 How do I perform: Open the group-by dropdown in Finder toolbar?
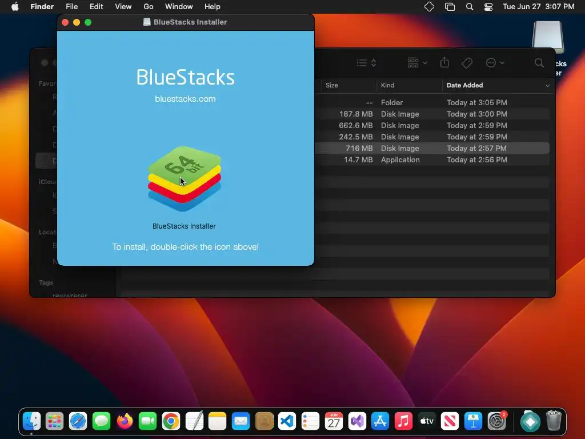417,63
